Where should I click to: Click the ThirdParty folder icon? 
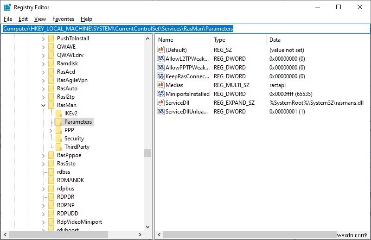[x=59, y=147]
